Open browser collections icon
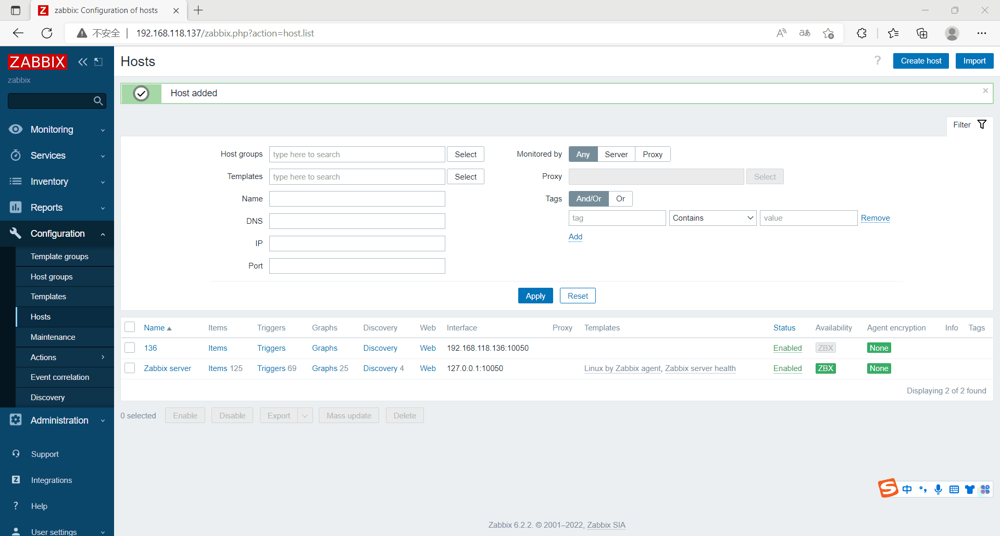The image size is (1000, 536). (922, 33)
